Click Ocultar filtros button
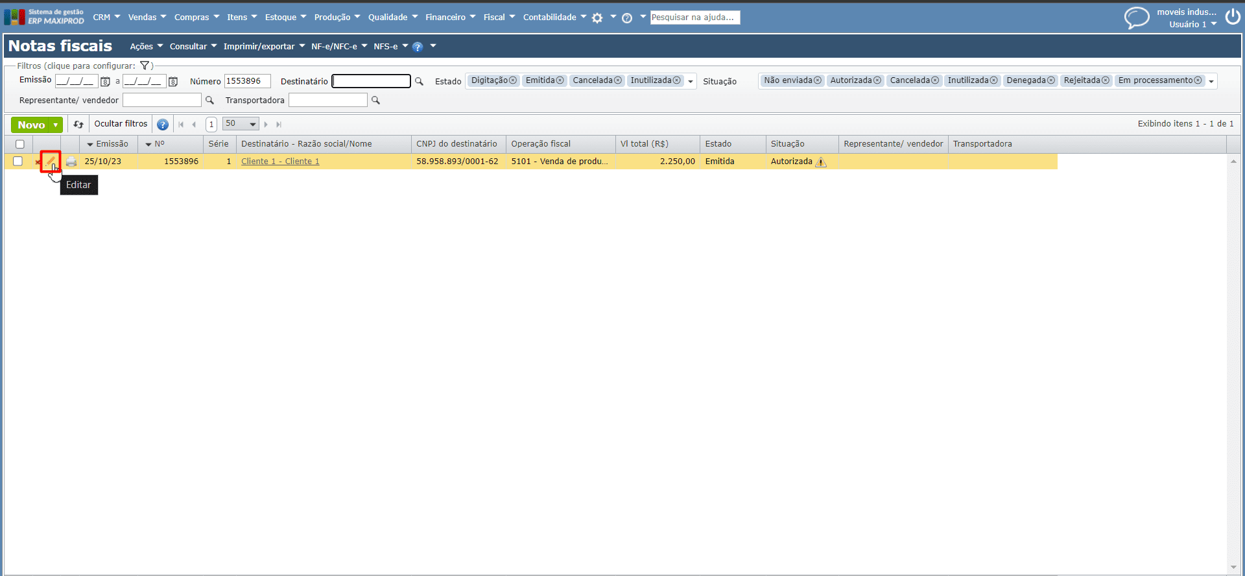1245x576 pixels. [121, 124]
